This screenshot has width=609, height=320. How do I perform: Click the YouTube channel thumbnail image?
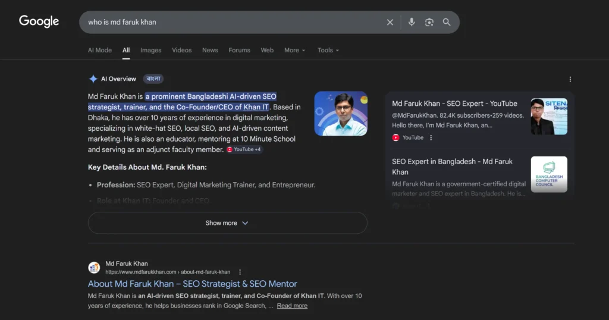coord(549,117)
